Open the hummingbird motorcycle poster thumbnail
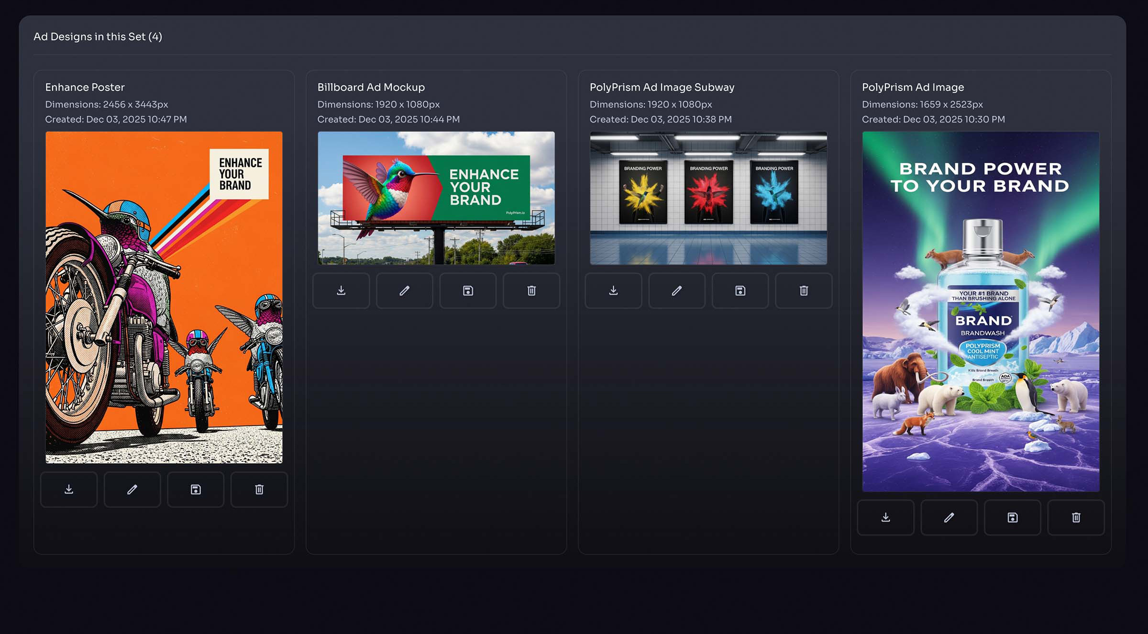1148x634 pixels. 164,297
